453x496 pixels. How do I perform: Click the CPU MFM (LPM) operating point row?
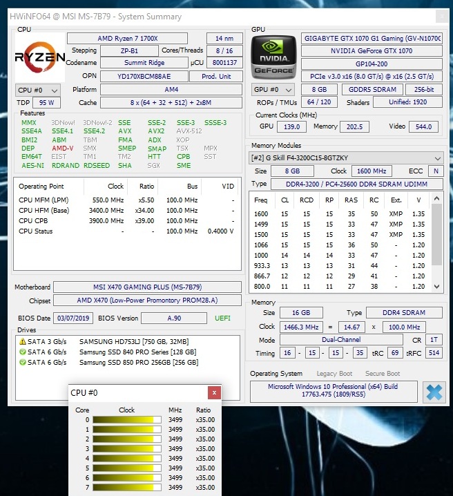127,200
